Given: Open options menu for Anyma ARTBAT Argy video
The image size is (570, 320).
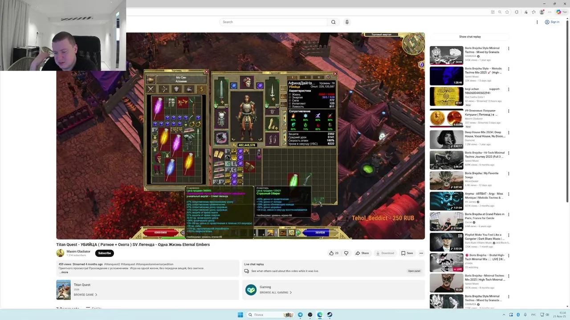Looking at the screenshot, I should (509, 194).
